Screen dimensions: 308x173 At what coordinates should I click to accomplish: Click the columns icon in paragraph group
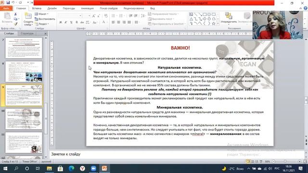(x=137, y=23)
